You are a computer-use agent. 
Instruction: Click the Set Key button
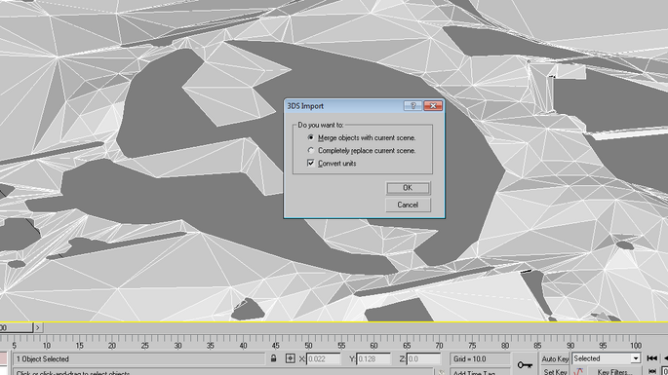555,372
